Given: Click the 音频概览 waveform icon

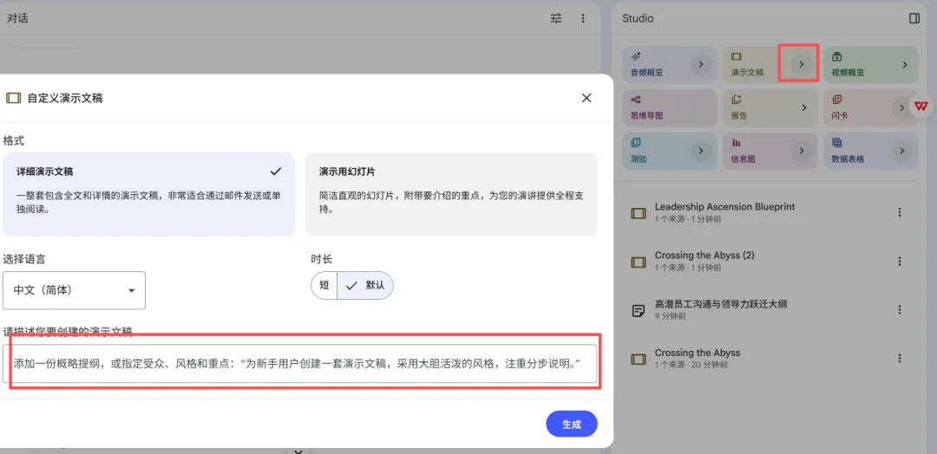Looking at the screenshot, I should 636,56.
